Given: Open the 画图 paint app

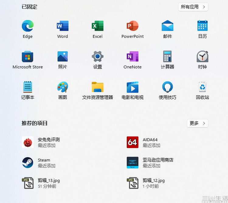Looking at the screenshot, I should 63,87.
